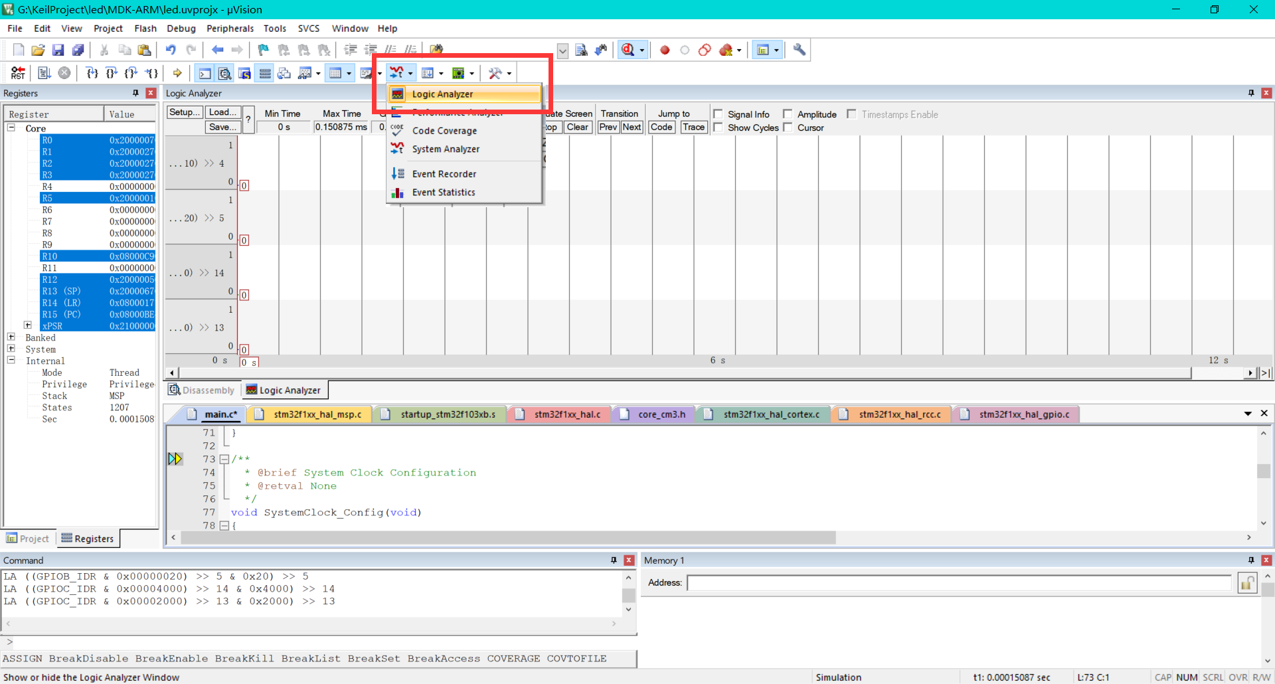Screen dimensions: 1275x684
Task: Open the editor tab list dropdown arrow
Action: (x=1248, y=414)
